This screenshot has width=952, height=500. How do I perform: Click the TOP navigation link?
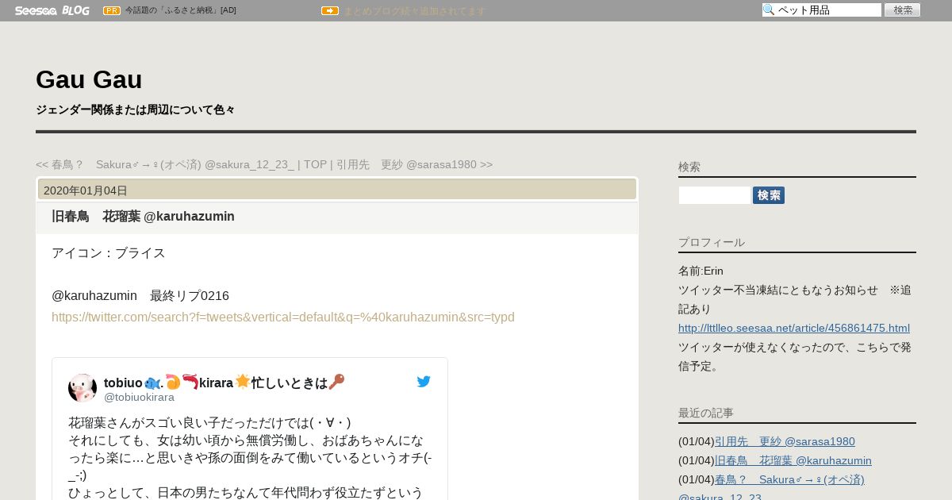point(315,164)
